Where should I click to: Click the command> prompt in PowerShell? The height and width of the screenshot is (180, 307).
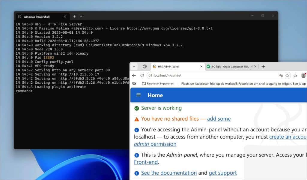coord(24,91)
